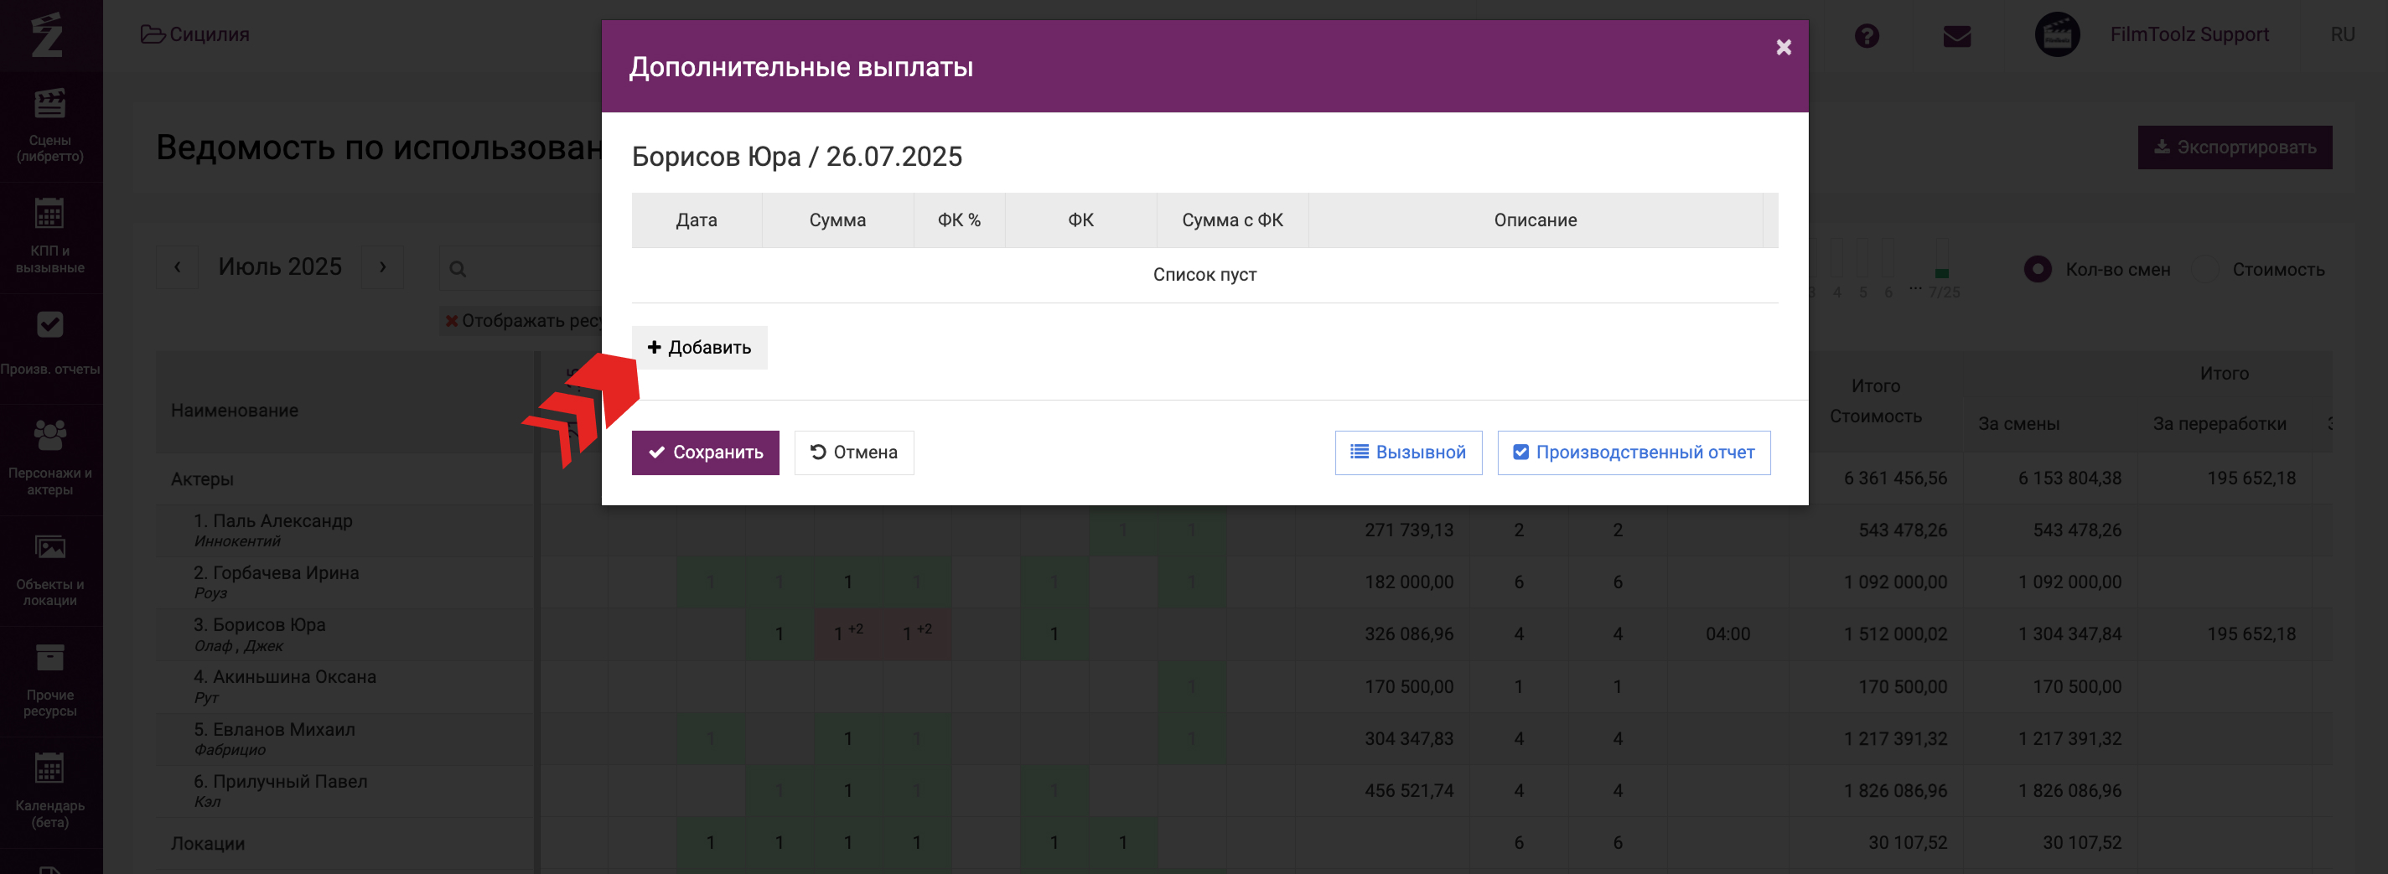Select Кол-во смен radio option
2388x874 pixels.
point(2037,270)
